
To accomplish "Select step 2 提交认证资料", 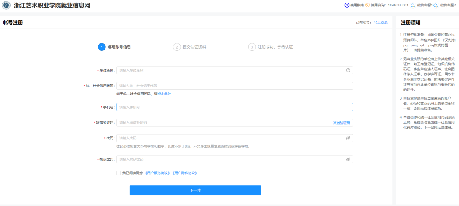I will coord(177,47).
